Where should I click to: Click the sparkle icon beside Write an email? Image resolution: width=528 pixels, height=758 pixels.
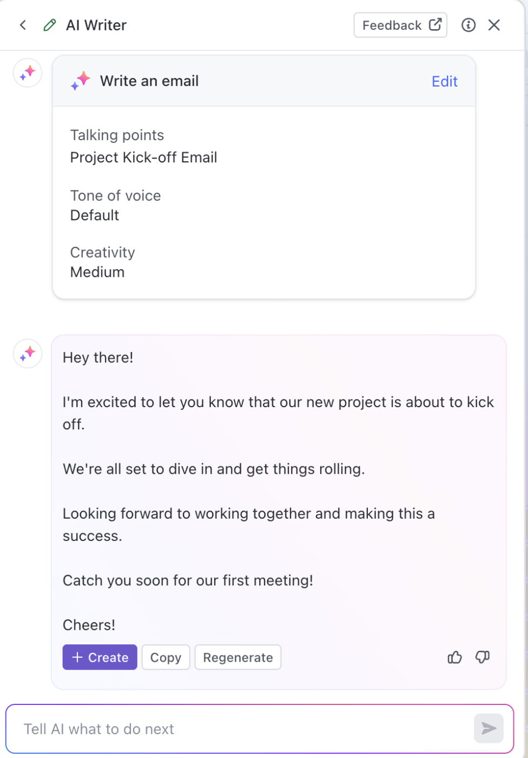[81, 81]
